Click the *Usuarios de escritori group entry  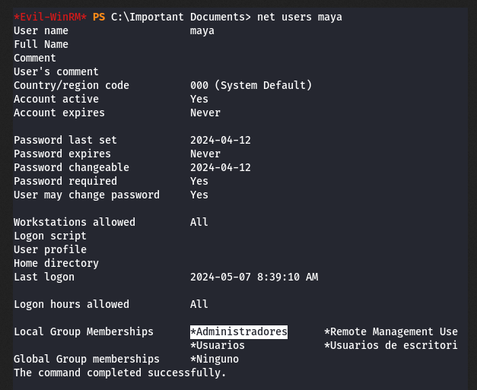coord(391,345)
